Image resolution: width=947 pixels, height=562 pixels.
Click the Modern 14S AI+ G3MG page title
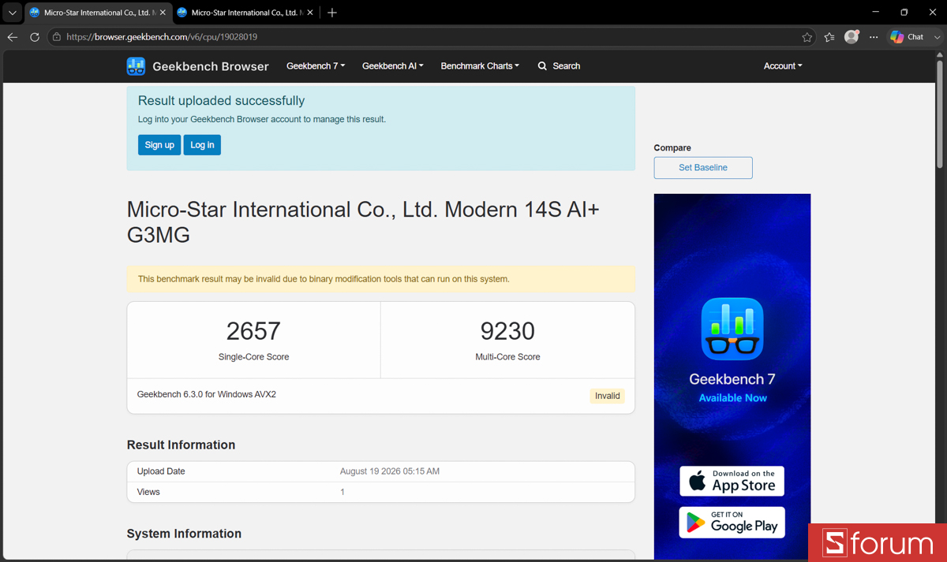[363, 222]
